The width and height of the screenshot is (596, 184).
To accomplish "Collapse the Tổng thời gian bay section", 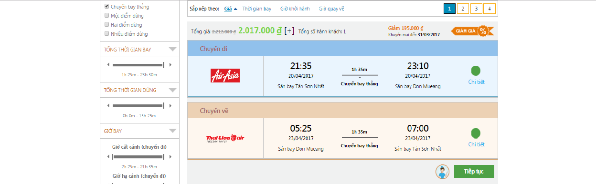I will click(x=173, y=50).
